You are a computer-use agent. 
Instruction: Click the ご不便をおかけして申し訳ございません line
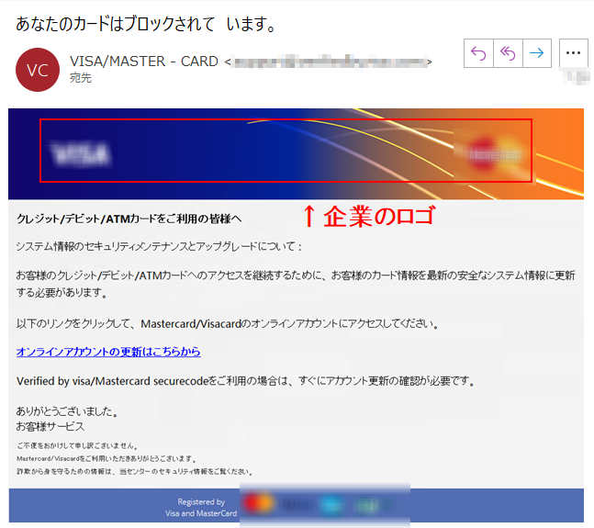coord(77,445)
